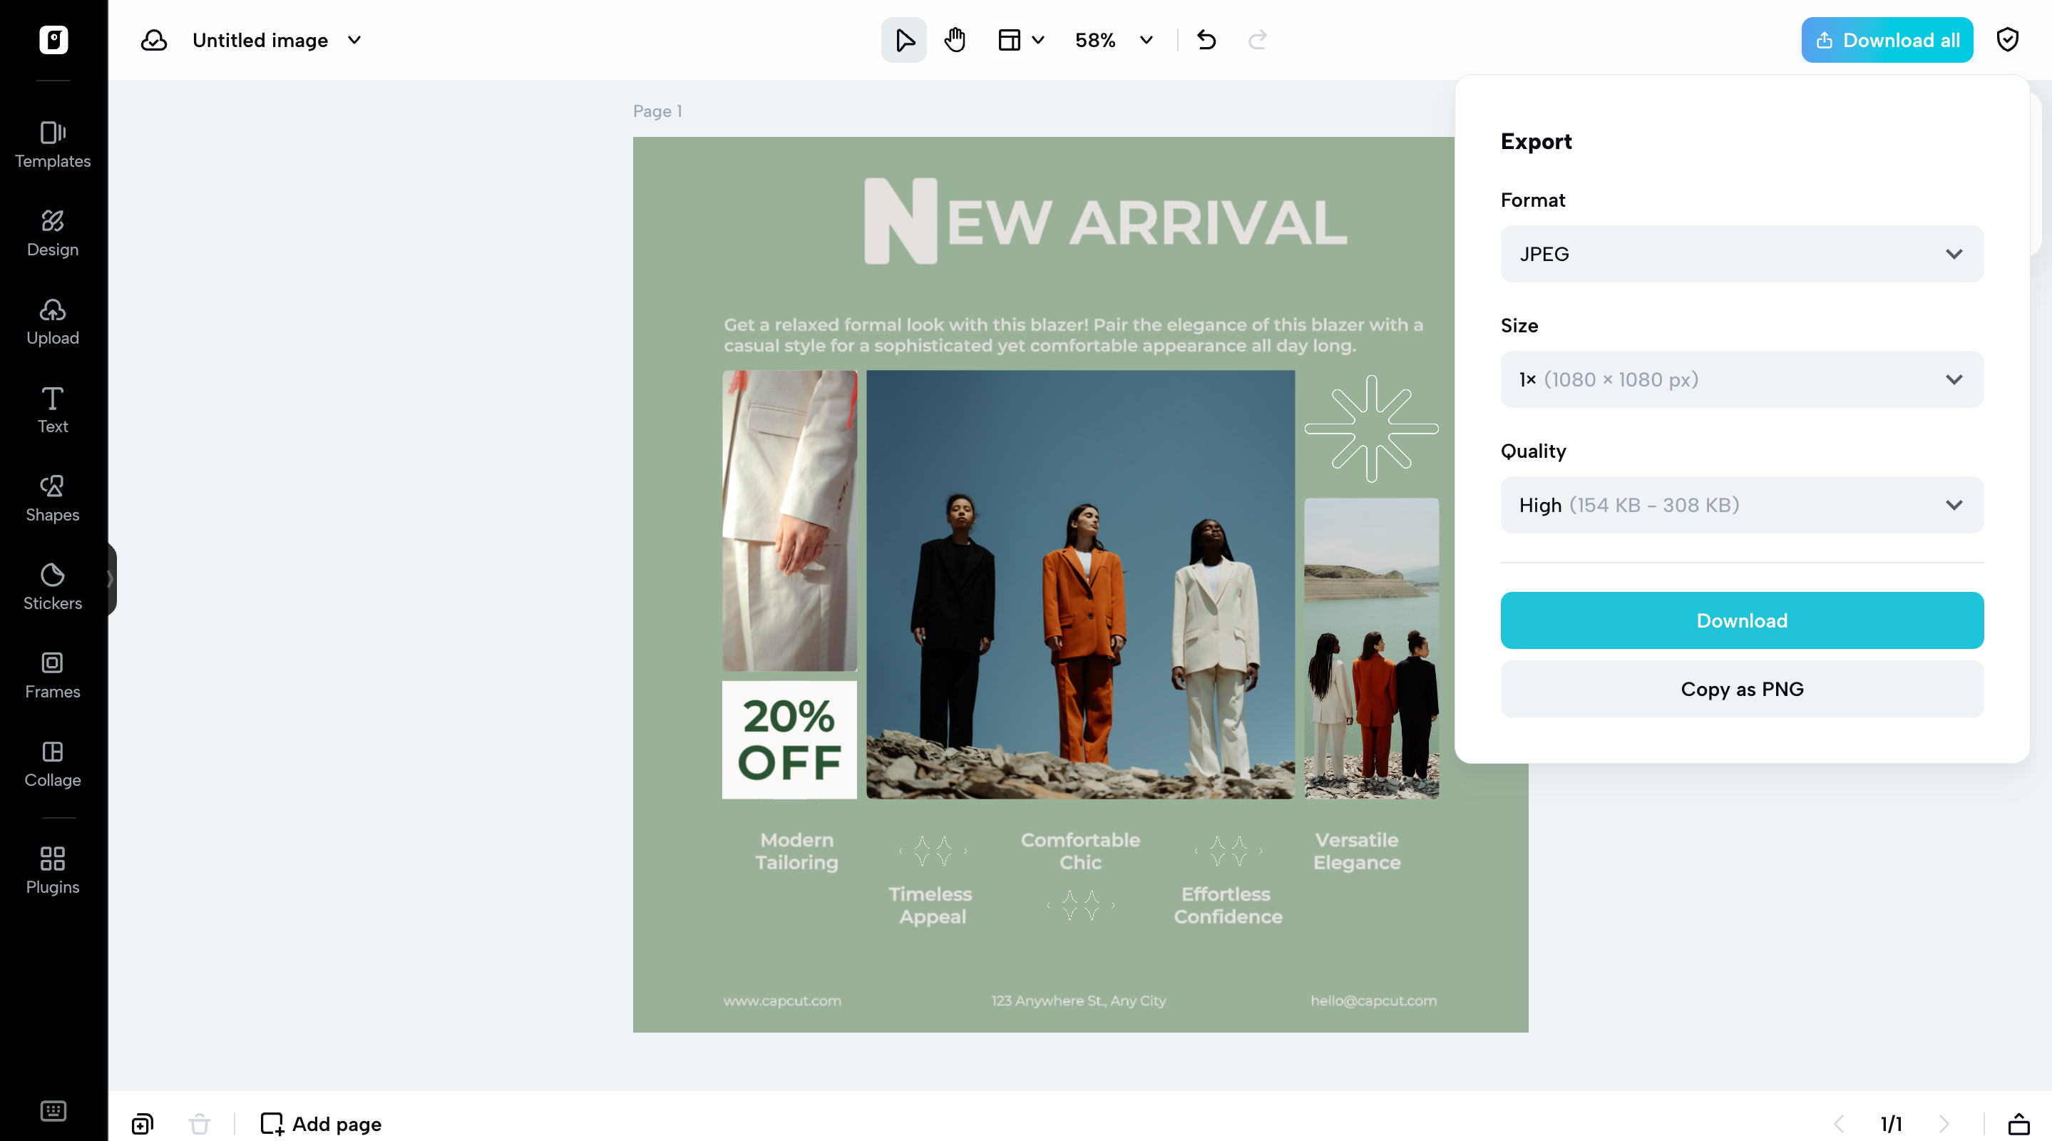Show keyboard shortcuts panel

pyautogui.click(x=53, y=1111)
